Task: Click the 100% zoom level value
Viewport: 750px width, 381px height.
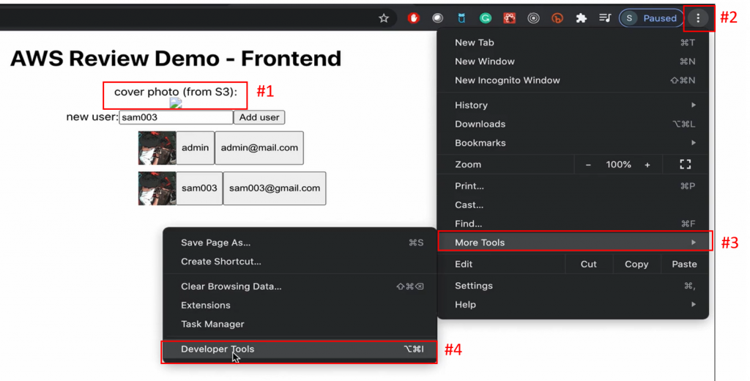Action: click(618, 165)
